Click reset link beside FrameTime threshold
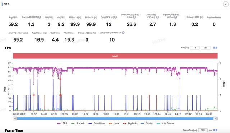Viewport: 230px width, 133px height. coord(215,130)
